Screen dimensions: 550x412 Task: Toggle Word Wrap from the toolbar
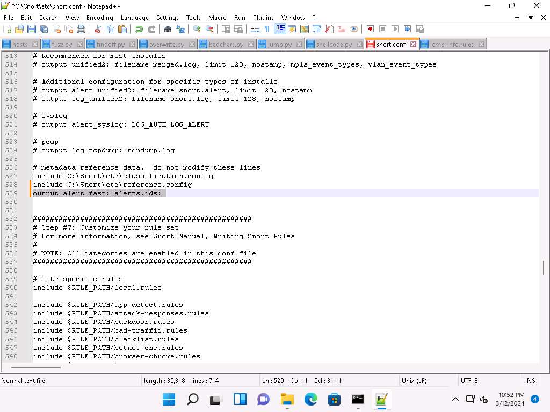click(x=254, y=29)
